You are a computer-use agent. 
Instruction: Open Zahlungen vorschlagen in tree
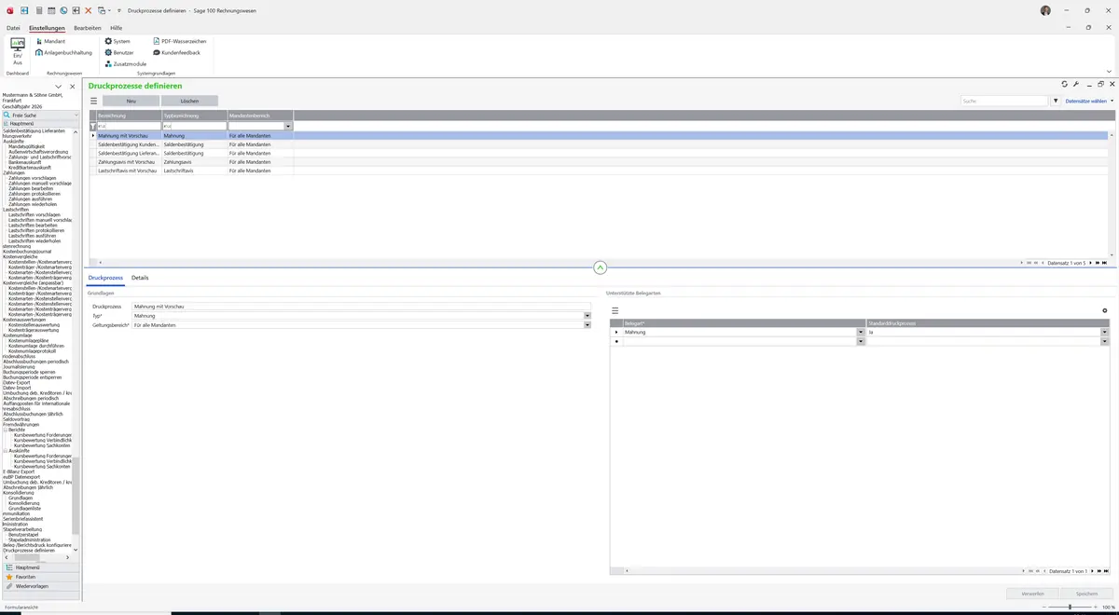(33, 178)
